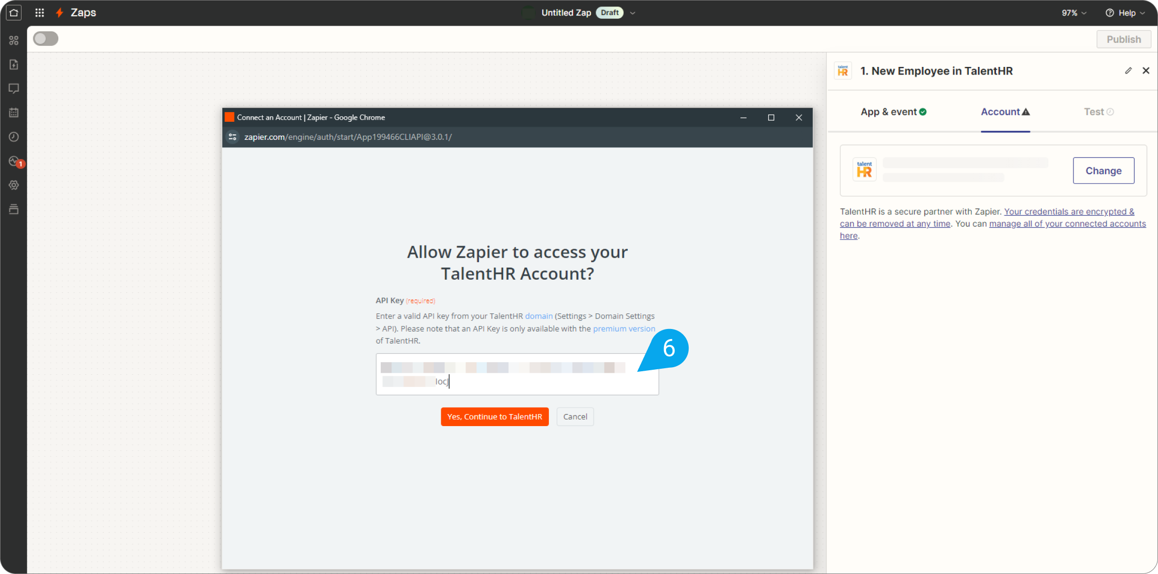Open the settings gear in sidebar
Screen dimensions: 1158x574
click(14, 185)
